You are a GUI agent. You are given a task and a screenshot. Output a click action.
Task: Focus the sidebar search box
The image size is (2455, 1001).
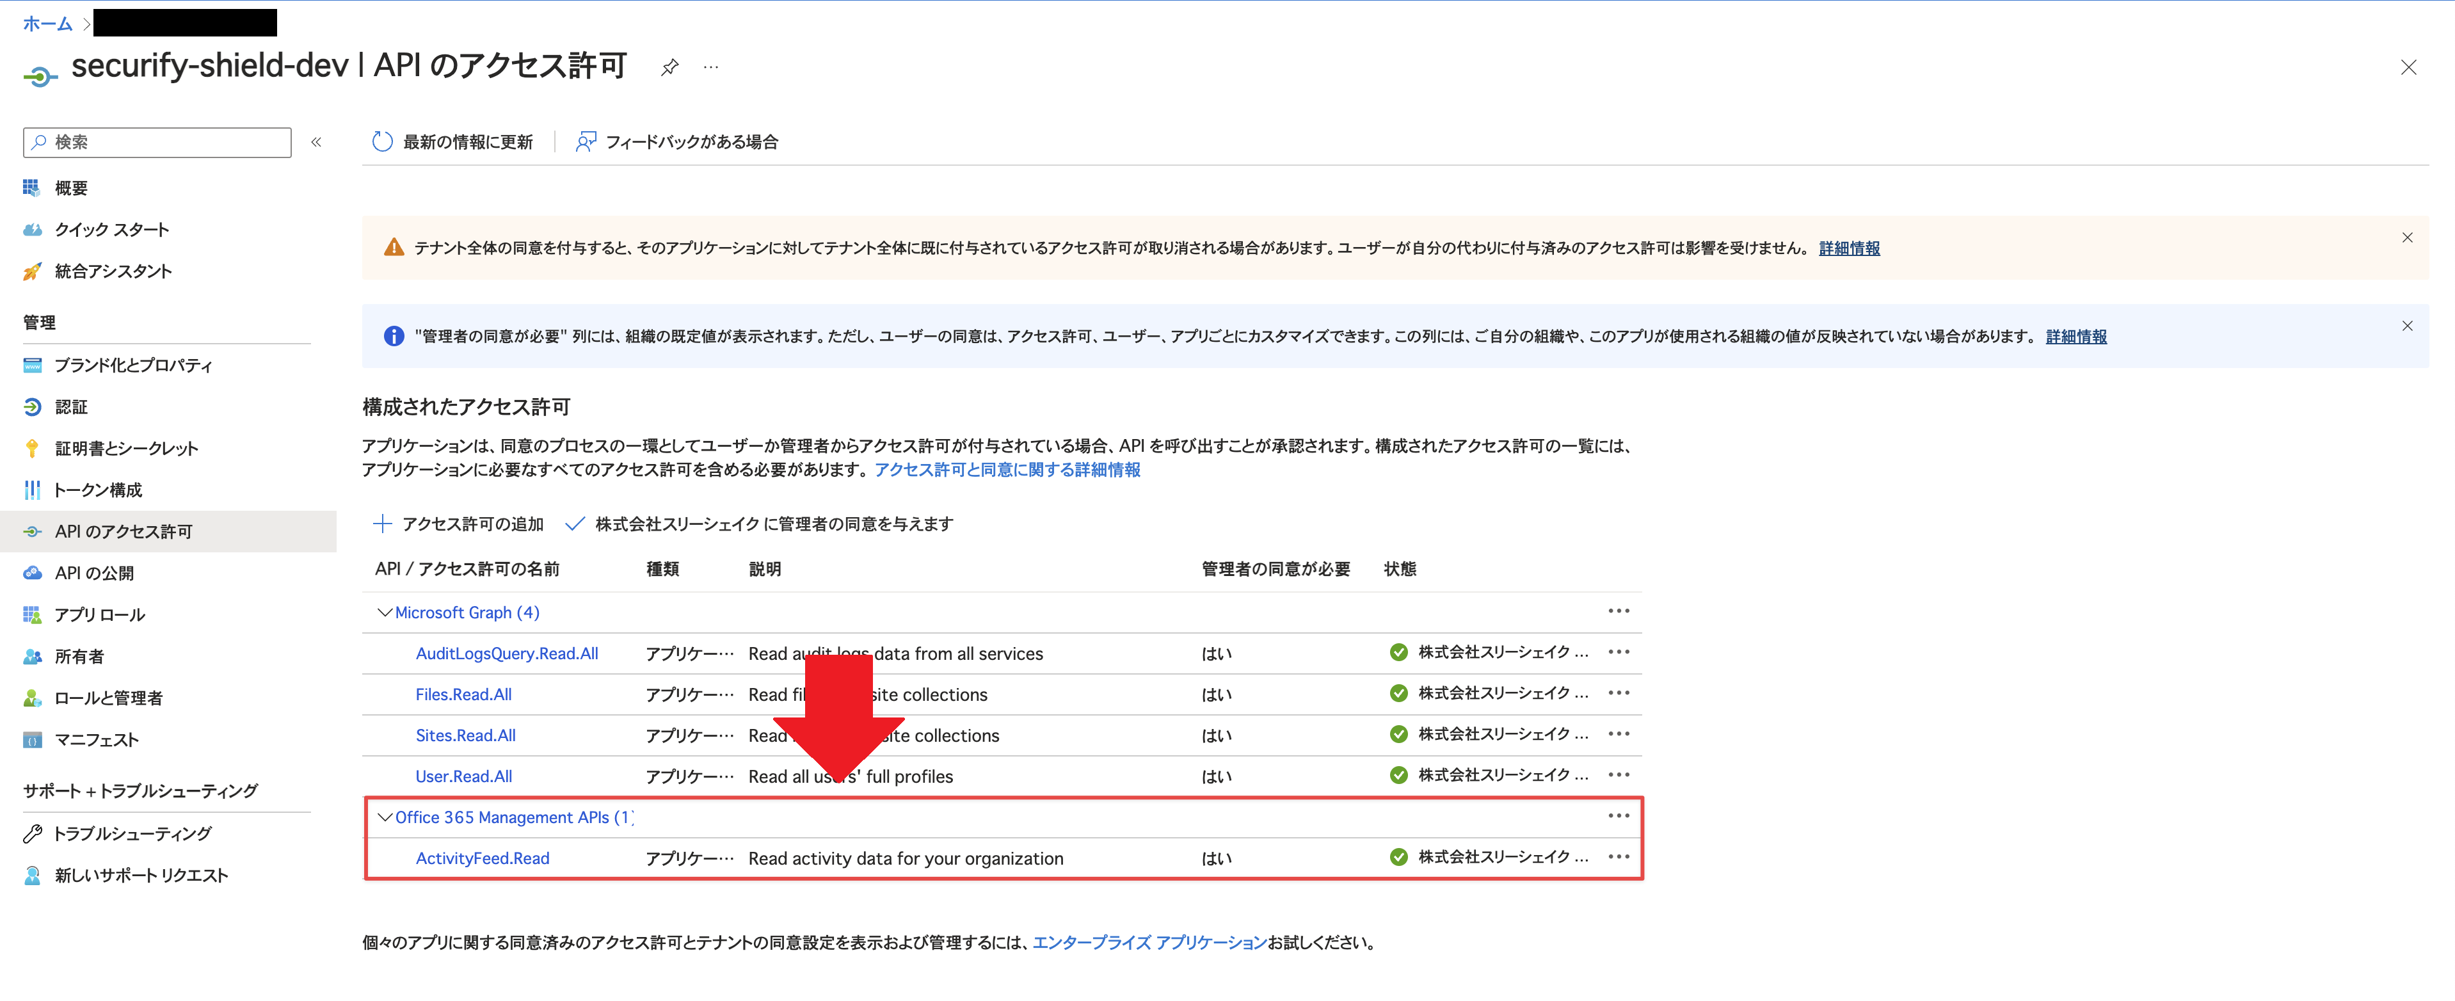[x=157, y=142]
